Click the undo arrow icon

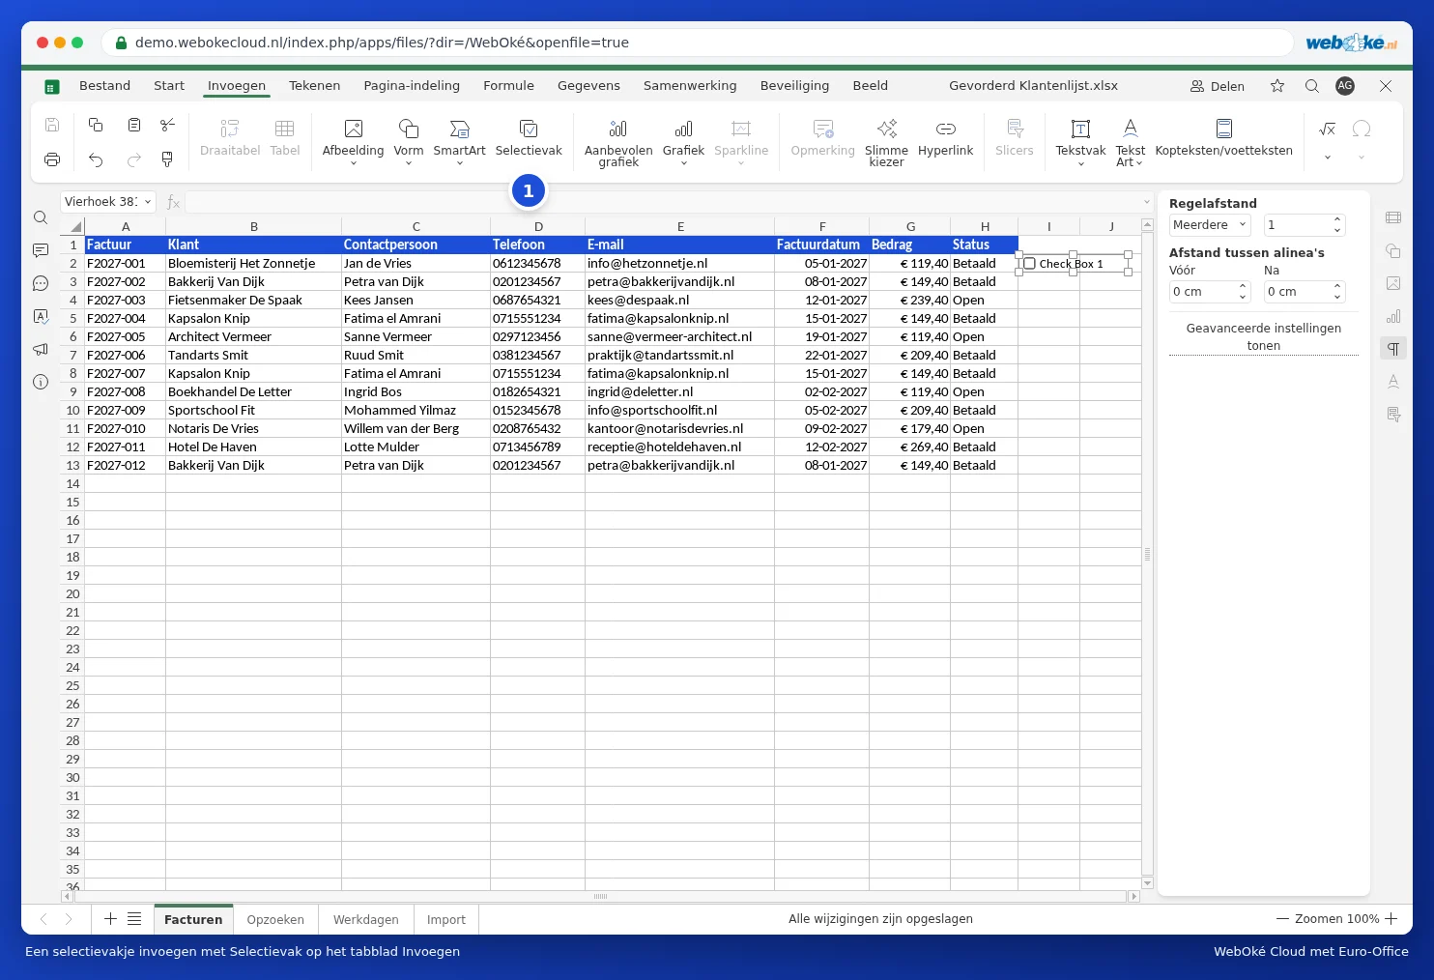coord(96,159)
